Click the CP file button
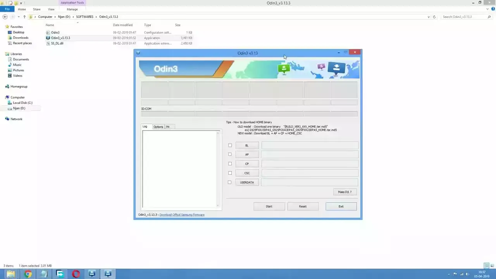Screen dimensions: 496x279 pyautogui.click(x=247, y=164)
